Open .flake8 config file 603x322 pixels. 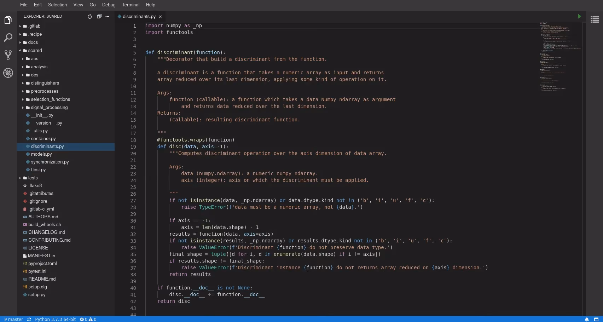(66, 186)
